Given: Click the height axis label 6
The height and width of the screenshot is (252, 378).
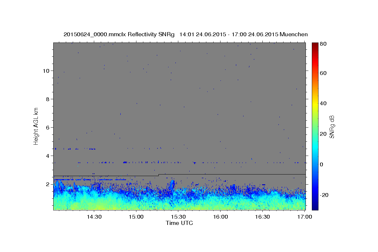Looking at the screenshot, I should 48,127.
